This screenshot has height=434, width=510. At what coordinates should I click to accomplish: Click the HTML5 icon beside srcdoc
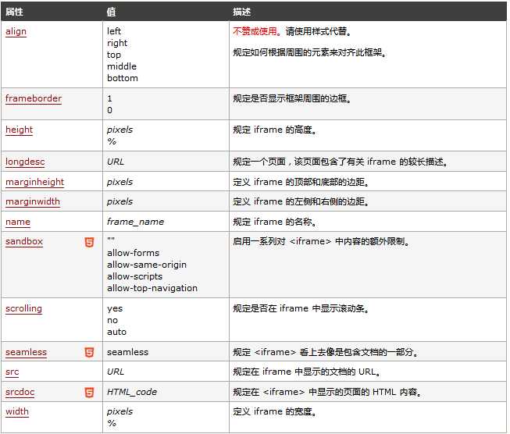(89, 393)
